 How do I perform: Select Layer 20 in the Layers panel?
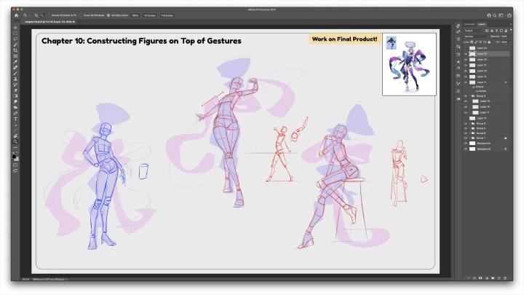coord(487,71)
